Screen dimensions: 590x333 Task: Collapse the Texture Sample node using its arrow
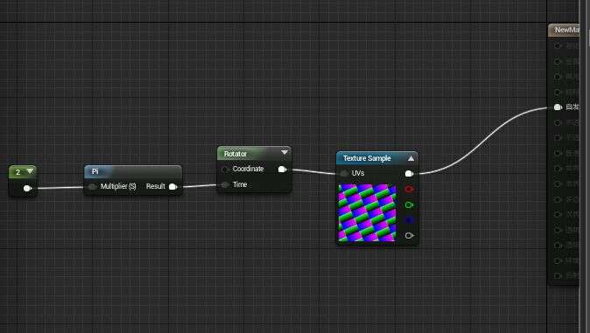point(411,158)
